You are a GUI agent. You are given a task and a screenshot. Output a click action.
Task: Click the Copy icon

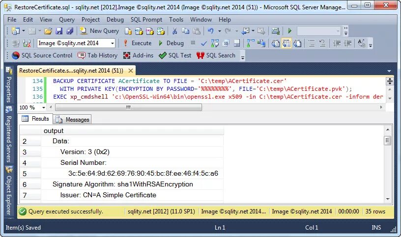click(x=185, y=31)
